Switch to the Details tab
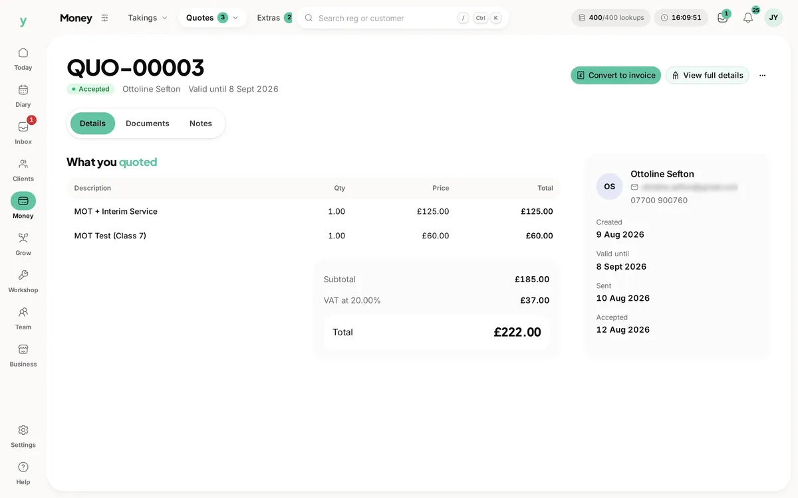The width and height of the screenshot is (798, 498). tap(92, 124)
